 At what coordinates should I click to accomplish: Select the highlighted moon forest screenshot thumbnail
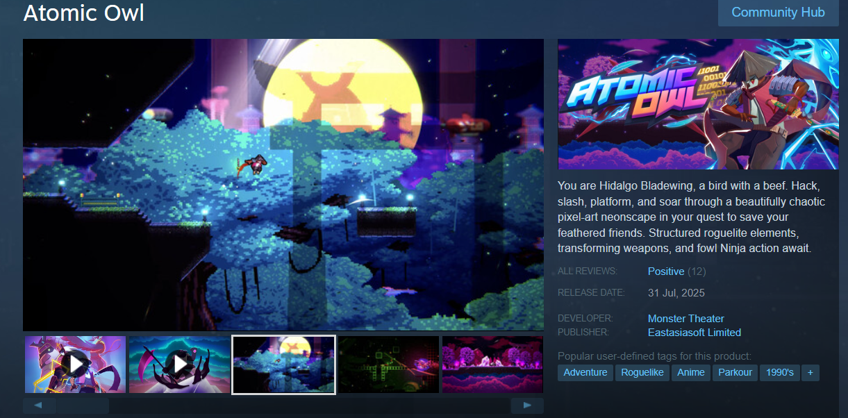pos(284,365)
